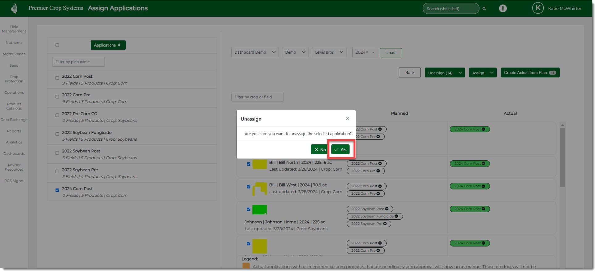This screenshot has height=273, width=597.
Task: Click the search magnifier icon
Action: (x=484, y=9)
